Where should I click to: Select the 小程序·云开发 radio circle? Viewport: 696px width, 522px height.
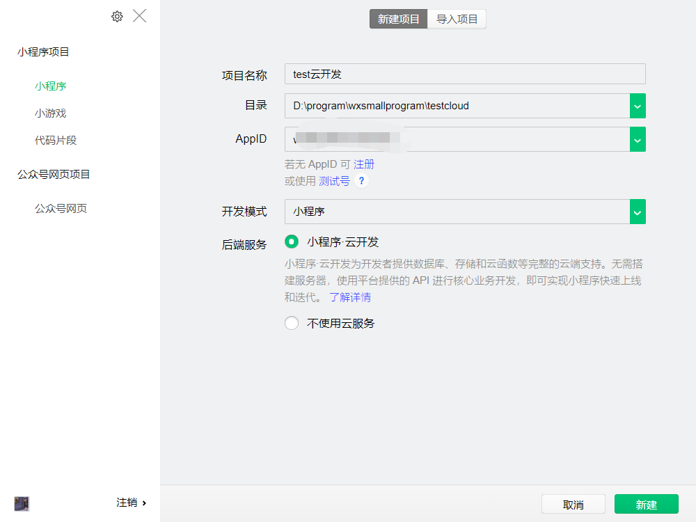292,241
